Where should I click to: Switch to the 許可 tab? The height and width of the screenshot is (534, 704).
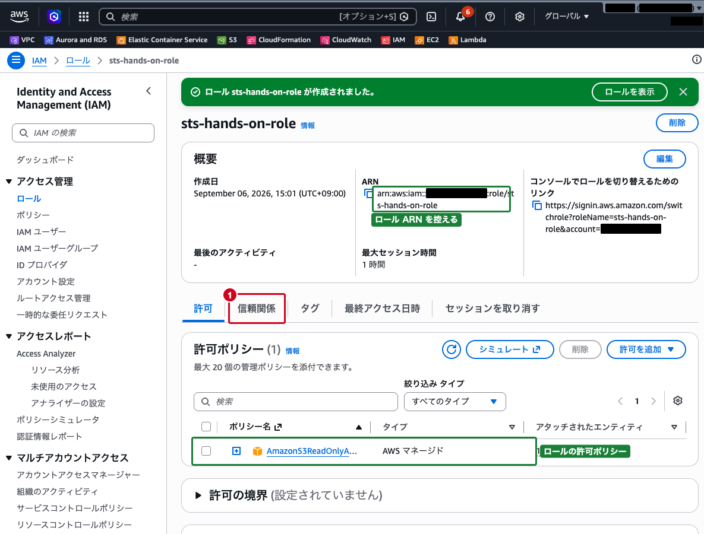click(x=203, y=309)
